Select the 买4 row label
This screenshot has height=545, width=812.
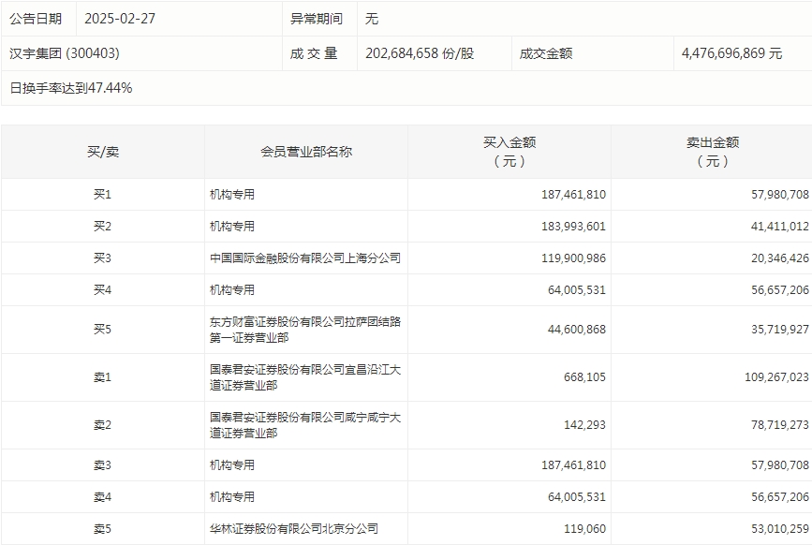coord(102,290)
